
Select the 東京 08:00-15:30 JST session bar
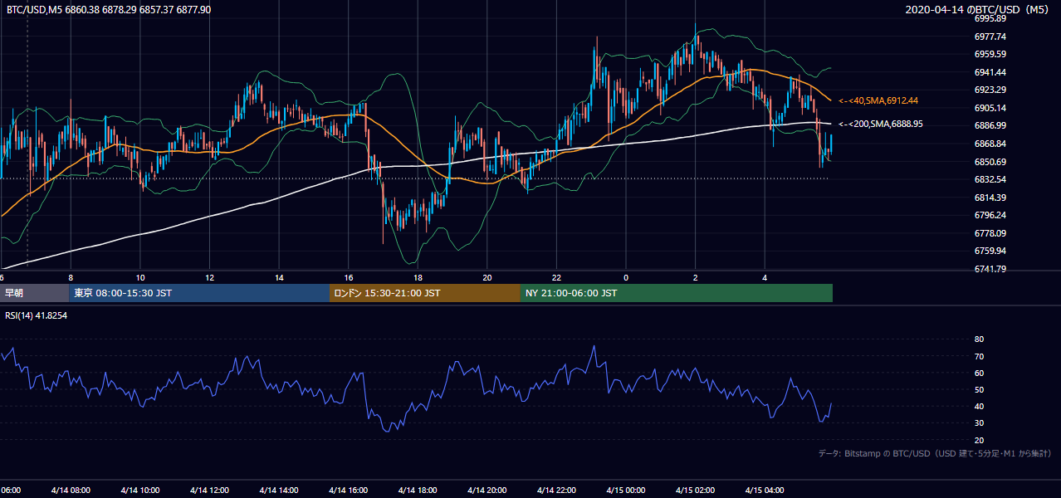tap(199, 293)
